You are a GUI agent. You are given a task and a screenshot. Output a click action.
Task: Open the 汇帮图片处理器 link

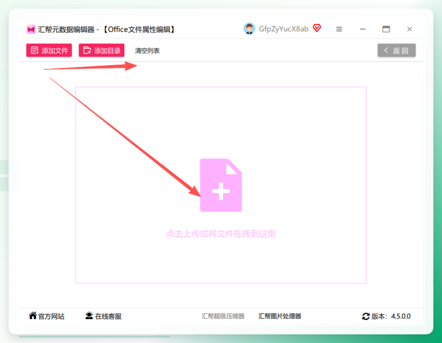(280, 316)
